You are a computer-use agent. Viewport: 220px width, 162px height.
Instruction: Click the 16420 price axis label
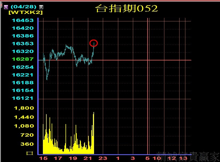pyautogui.click(x=23, y=28)
